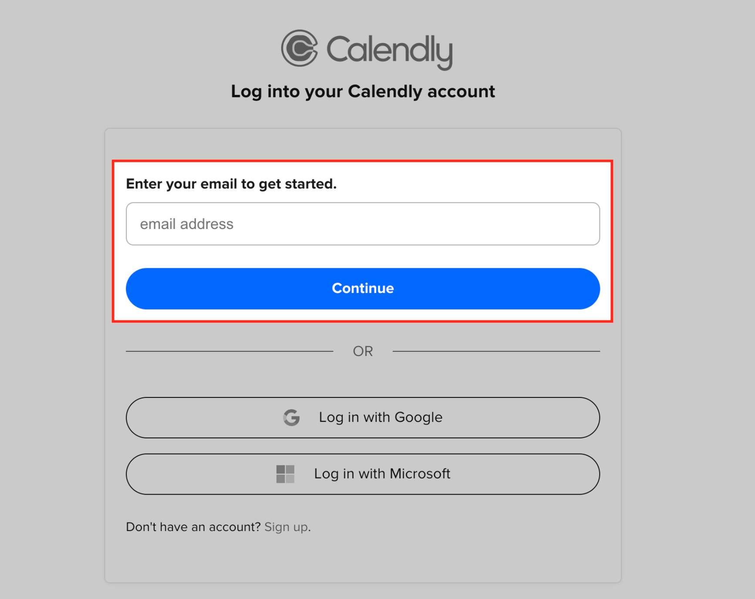This screenshot has width=755, height=599.
Task: Open the Sign up link
Action: [286, 527]
